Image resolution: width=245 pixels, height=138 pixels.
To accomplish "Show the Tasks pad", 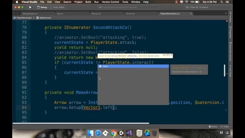I will [225, 127].
